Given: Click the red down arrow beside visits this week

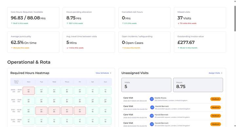Looking at the screenshot, I should 178,23.
